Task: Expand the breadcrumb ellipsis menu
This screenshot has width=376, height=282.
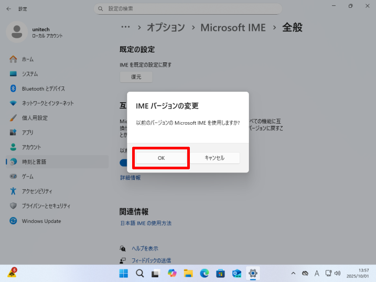Action: coord(125,27)
